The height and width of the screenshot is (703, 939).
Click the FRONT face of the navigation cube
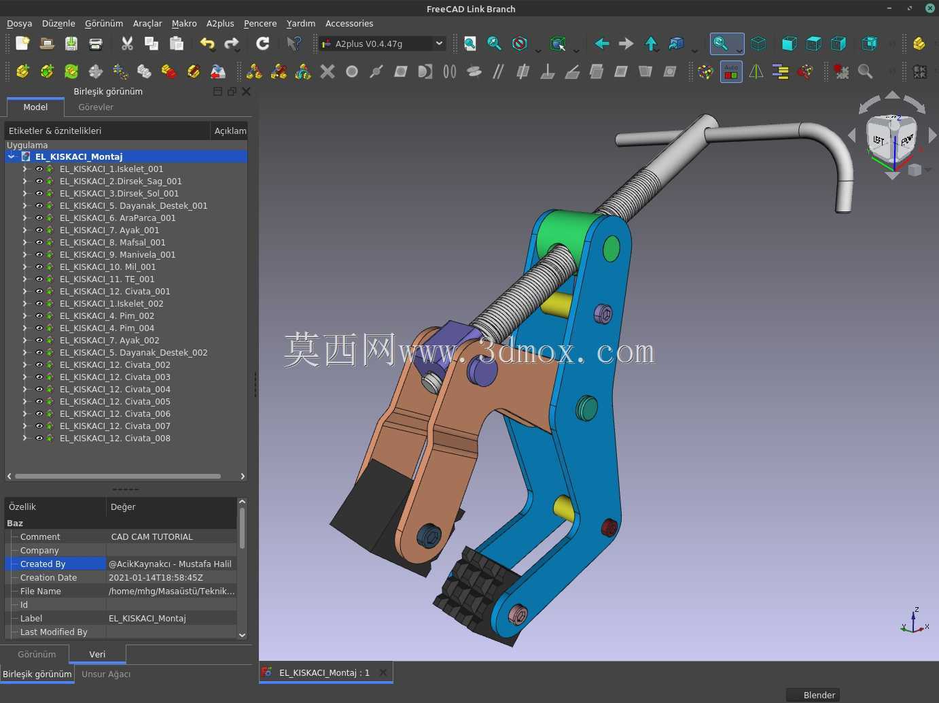(907, 141)
